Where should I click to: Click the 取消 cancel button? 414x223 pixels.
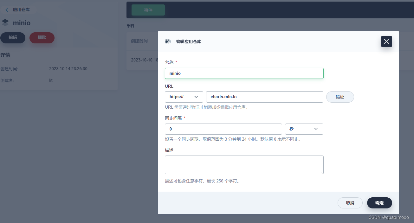[x=350, y=203]
